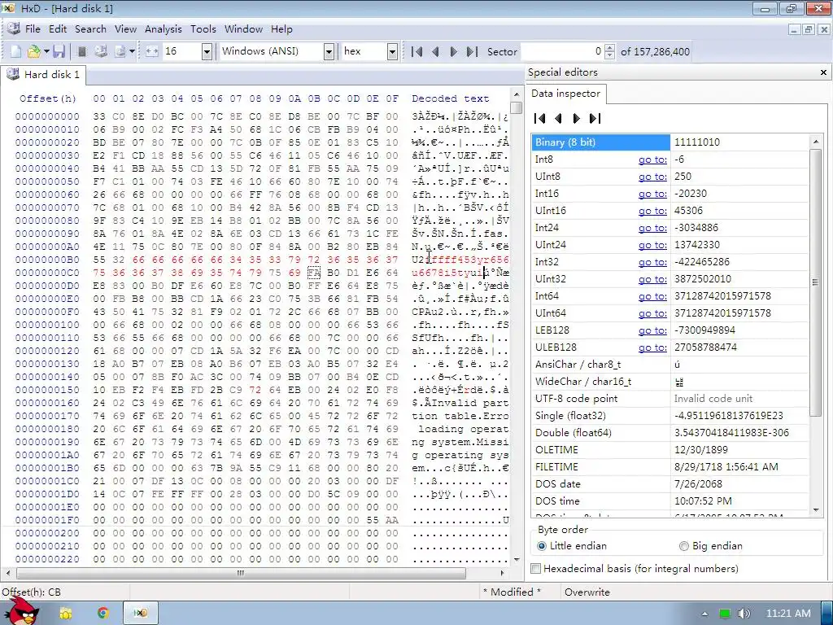
Task: Open the Analysis menu
Action: [x=163, y=29]
